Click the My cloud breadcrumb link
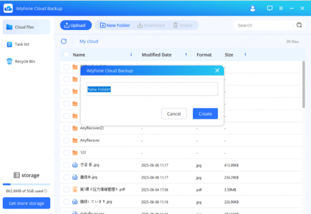Screen dimensions: 311x214 pos(89,41)
